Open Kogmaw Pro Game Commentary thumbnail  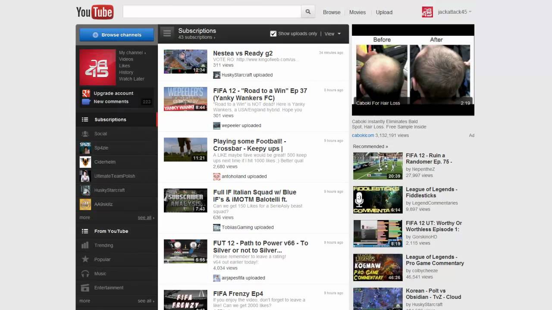[x=378, y=267]
